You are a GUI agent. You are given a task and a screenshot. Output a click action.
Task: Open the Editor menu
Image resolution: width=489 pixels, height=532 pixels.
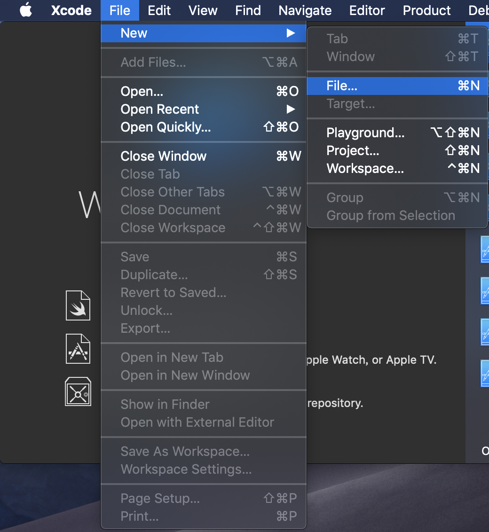click(x=367, y=10)
